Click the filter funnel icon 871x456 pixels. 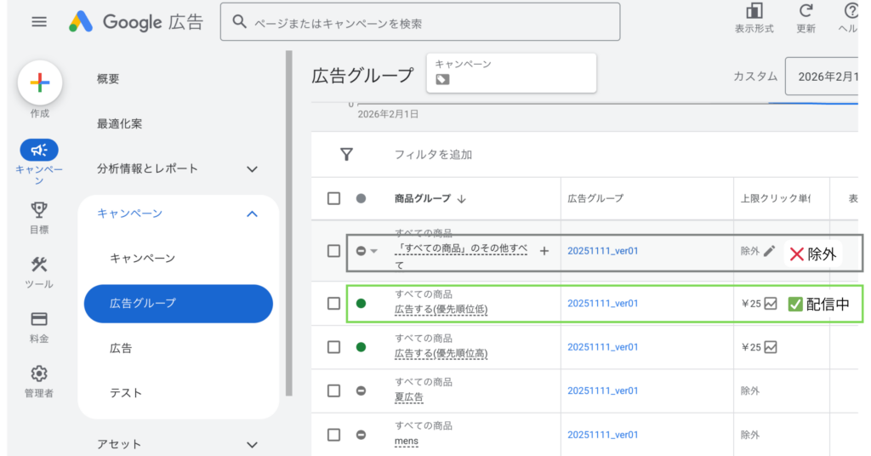[x=347, y=154]
